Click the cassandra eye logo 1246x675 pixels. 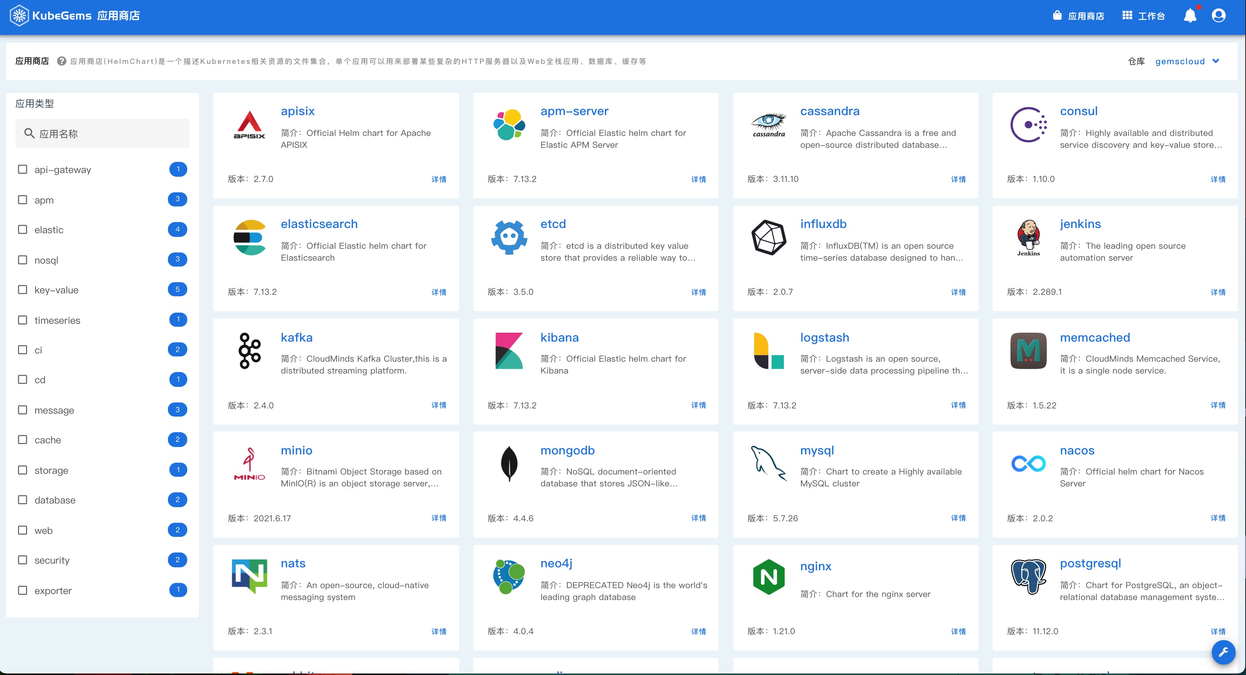769,125
